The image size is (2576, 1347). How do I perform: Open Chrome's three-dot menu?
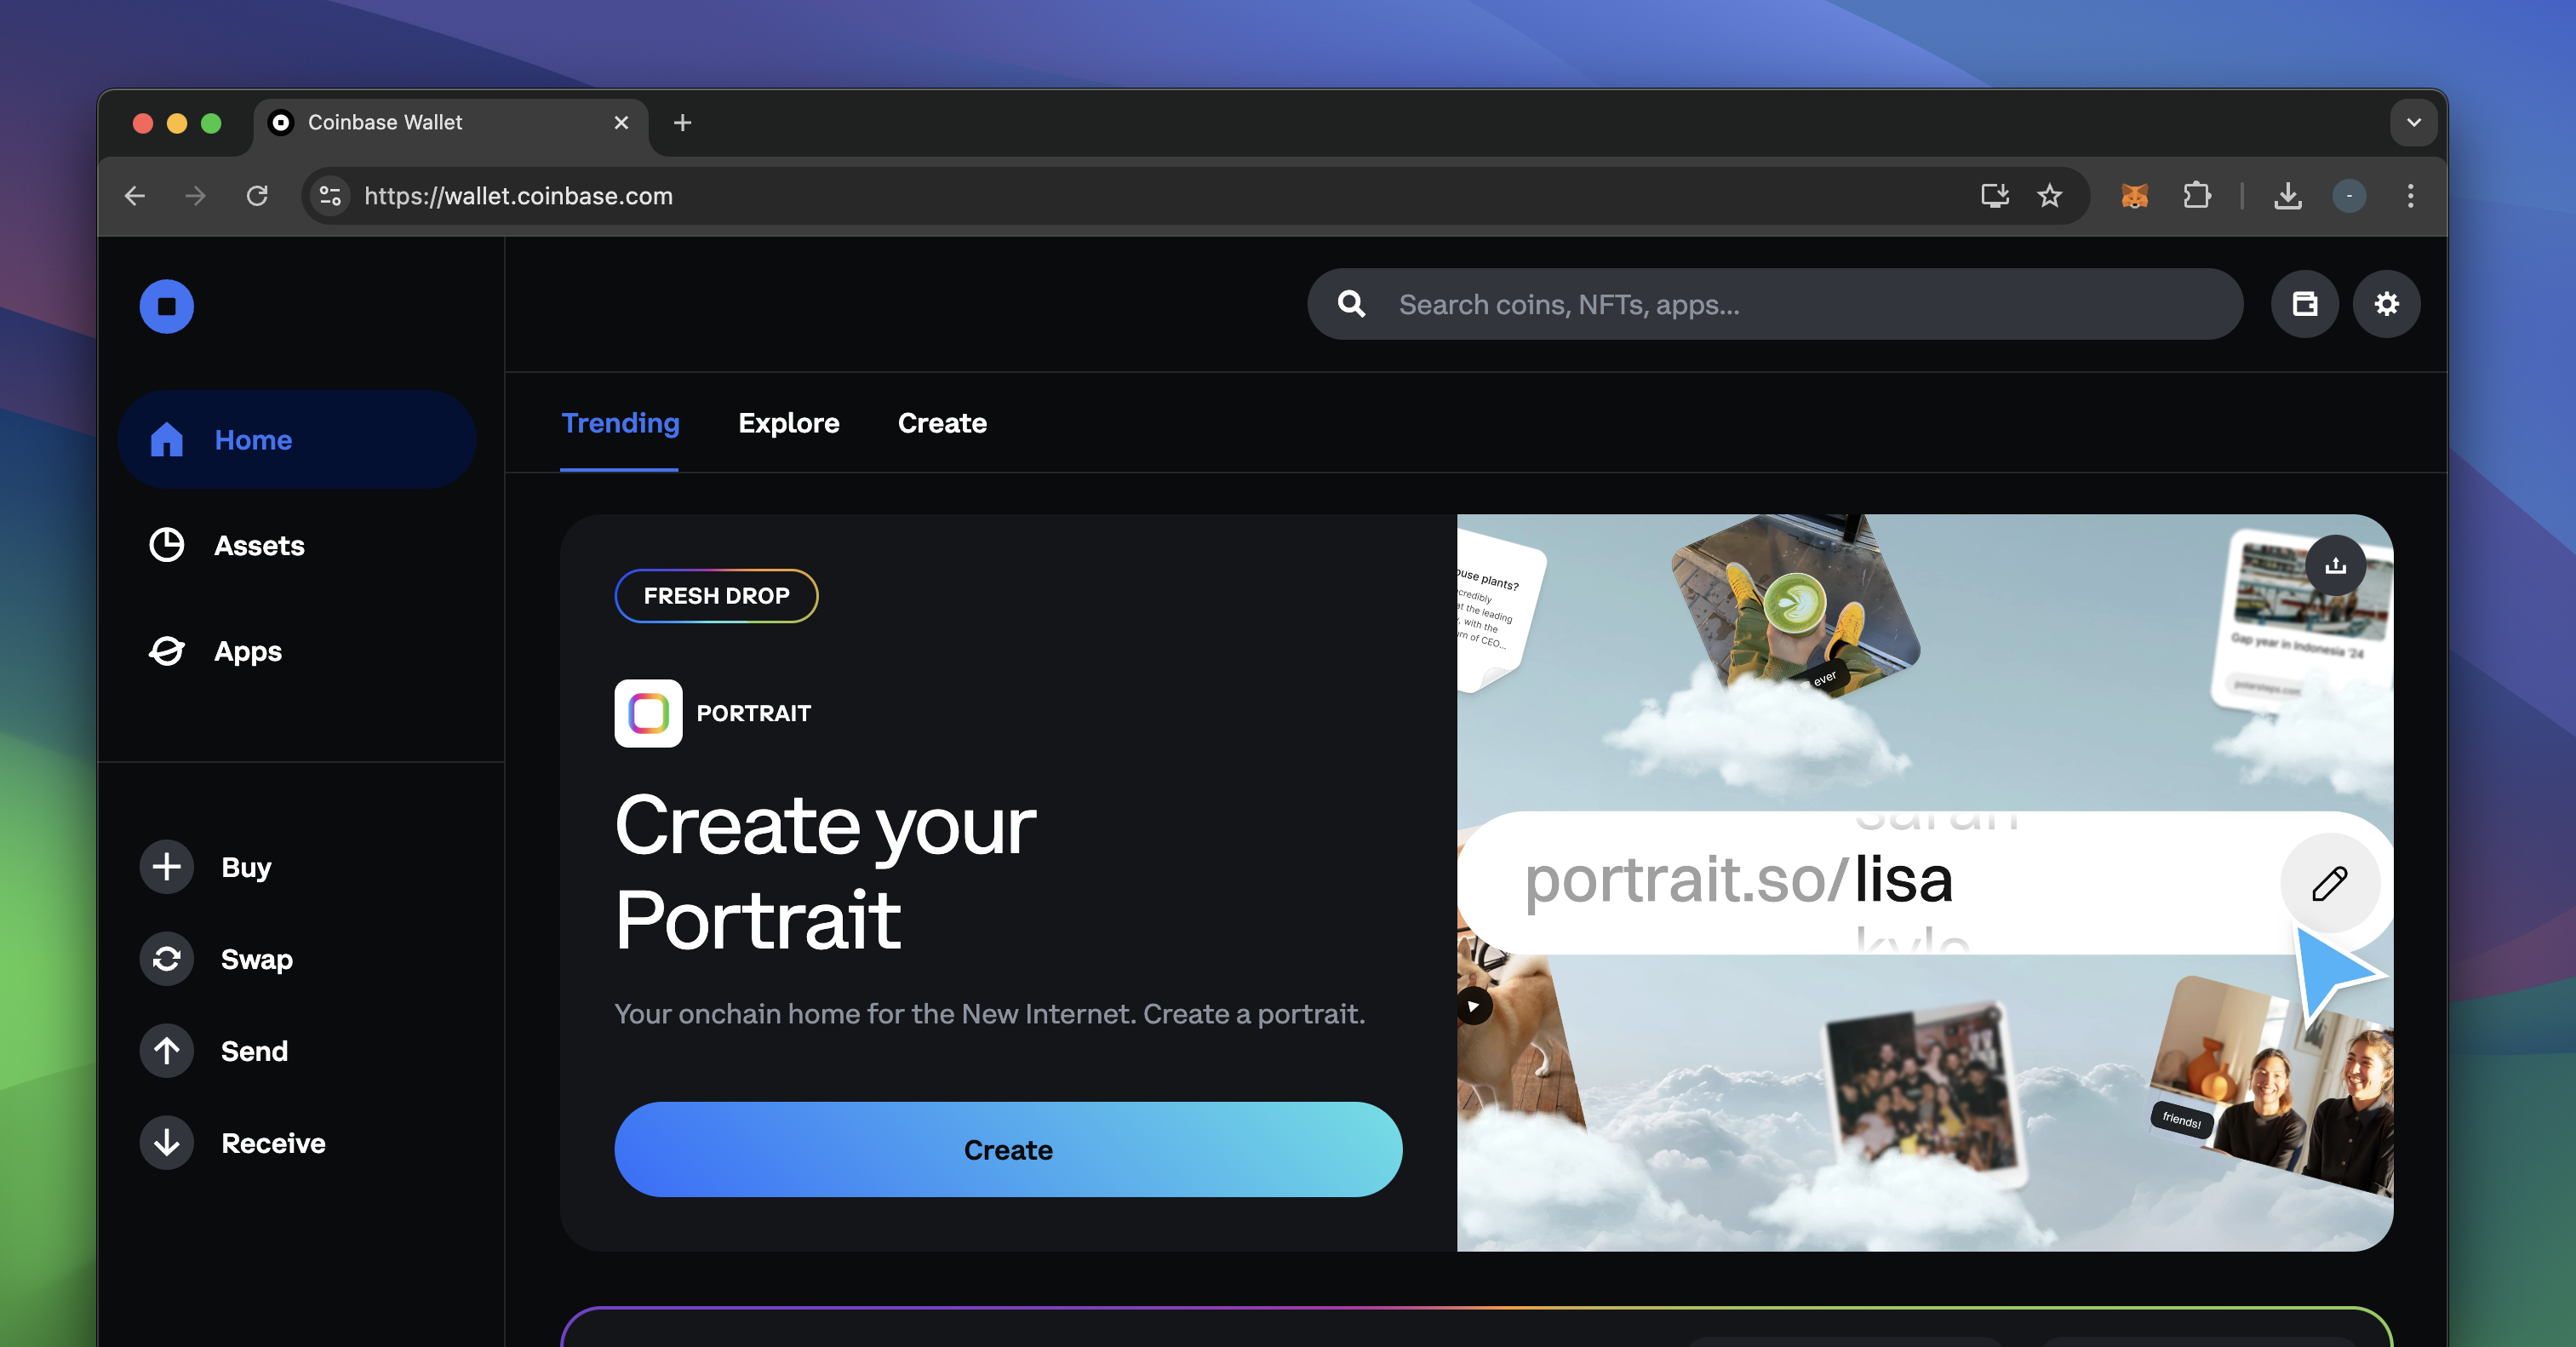pos(2410,196)
